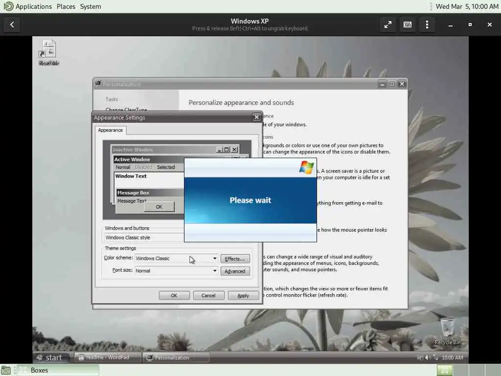
Task: Click OK in Appearance Settings
Action: [174, 295]
